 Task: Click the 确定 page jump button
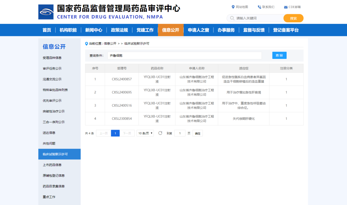pos(198,133)
